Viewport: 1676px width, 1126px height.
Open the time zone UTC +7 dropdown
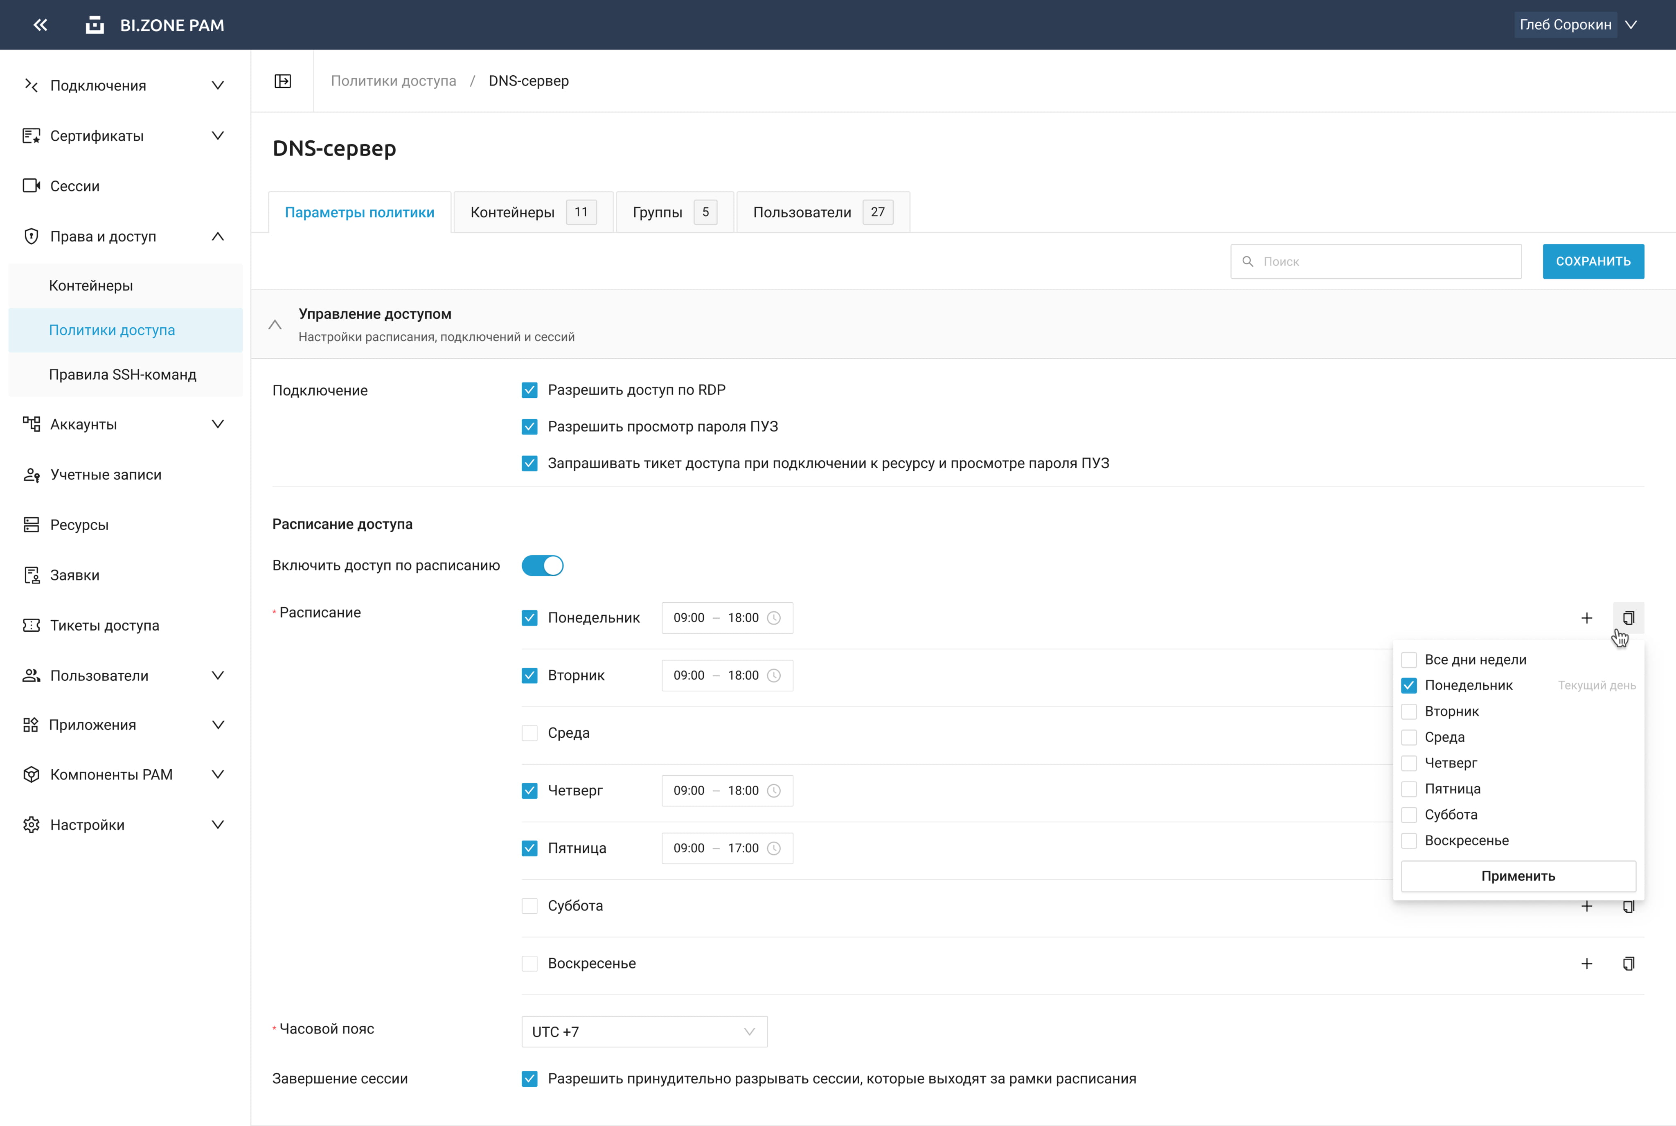[644, 1032]
